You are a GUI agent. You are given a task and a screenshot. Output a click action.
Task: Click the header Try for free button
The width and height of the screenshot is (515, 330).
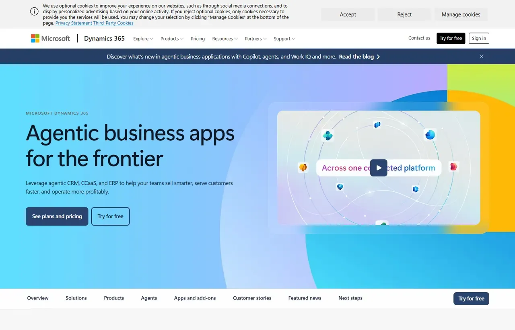[x=451, y=39]
